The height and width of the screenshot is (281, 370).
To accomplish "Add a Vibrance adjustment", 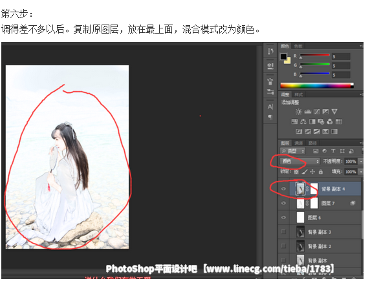I will (x=334, y=112).
